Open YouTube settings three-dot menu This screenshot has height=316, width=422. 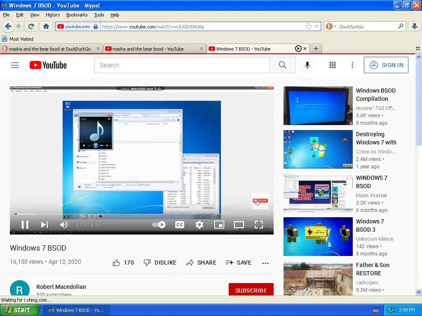tap(352, 65)
